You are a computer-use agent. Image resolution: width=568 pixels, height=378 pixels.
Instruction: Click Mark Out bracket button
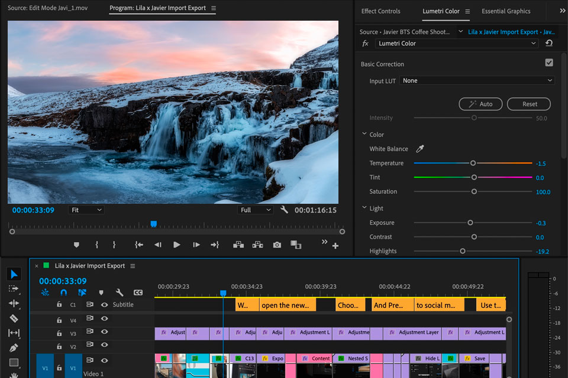(x=114, y=245)
